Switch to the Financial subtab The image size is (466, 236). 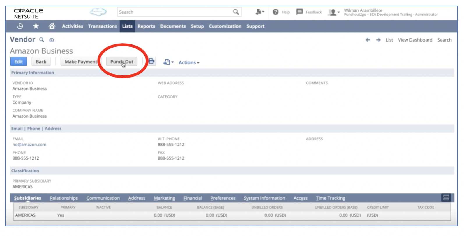[x=193, y=198]
